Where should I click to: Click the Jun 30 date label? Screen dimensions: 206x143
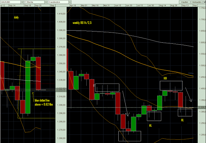pyautogui.click(x=129, y=6)
